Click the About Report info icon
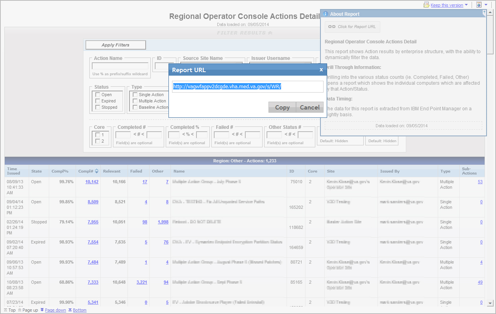Screen dimensions: 496x314 point(326,14)
